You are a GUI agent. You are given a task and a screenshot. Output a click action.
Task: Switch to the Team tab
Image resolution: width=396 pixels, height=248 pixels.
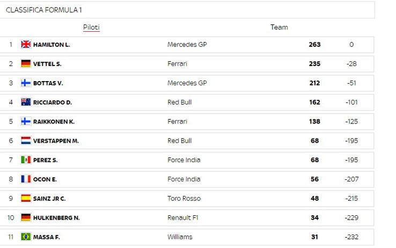279,27
